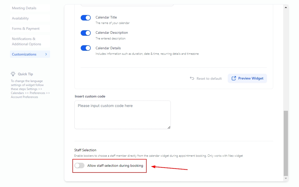Screen dimensions: 299x187
Task: Click the Quick Tip lightbulb icon
Action: point(13,74)
